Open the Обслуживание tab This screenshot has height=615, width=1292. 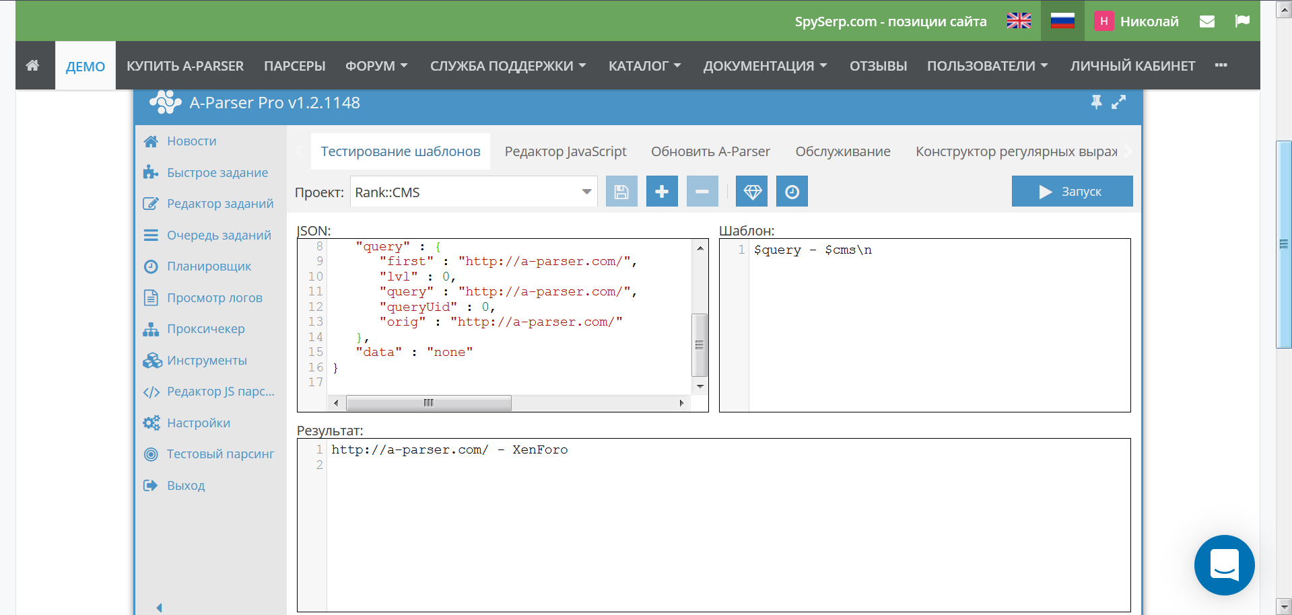point(842,151)
